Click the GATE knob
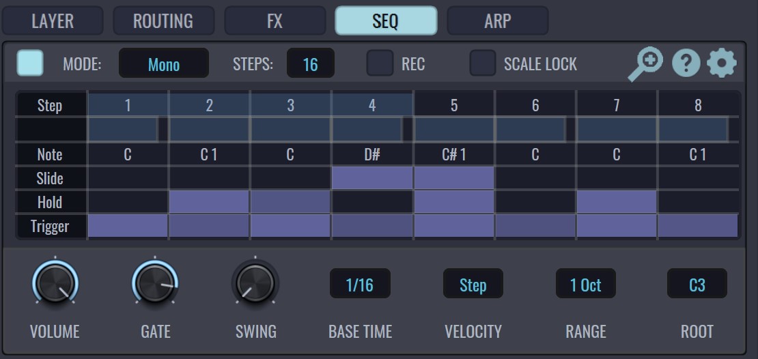758x359 pixels. pyautogui.click(x=155, y=283)
